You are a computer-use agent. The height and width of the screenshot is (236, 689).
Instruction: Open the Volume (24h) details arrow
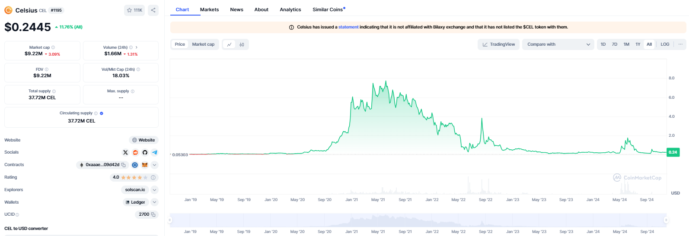point(137,47)
